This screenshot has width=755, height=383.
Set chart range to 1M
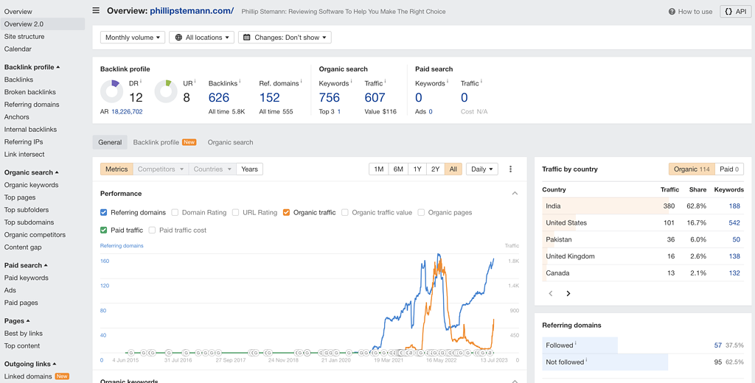click(379, 169)
